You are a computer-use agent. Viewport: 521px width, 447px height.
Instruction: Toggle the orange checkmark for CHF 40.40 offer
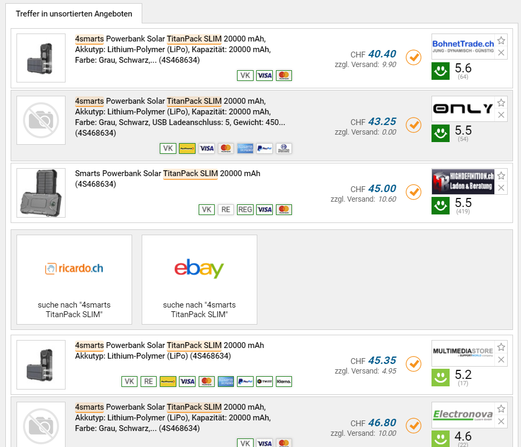tap(413, 57)
